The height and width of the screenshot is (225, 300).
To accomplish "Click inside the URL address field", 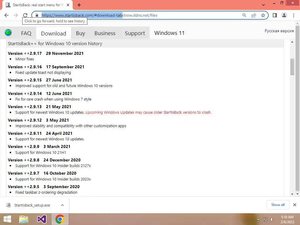I will coord(138,15).
